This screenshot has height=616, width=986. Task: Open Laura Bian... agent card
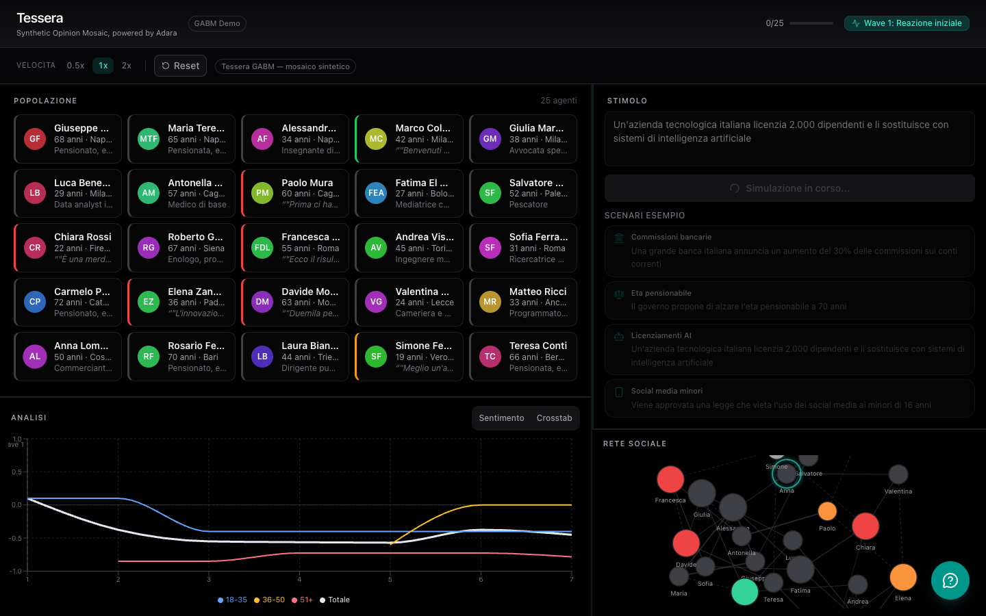295,357
